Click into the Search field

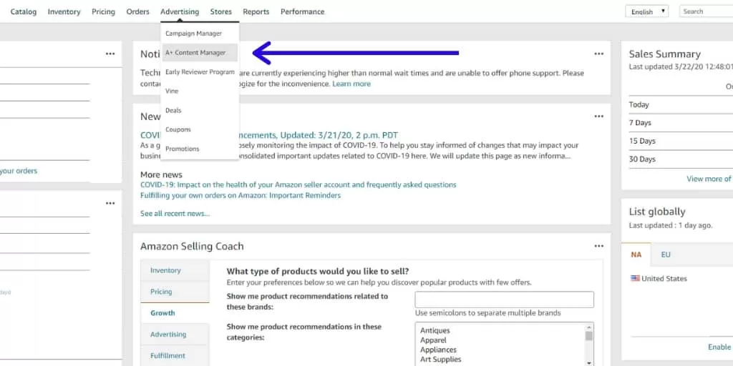tap(706, 11)
